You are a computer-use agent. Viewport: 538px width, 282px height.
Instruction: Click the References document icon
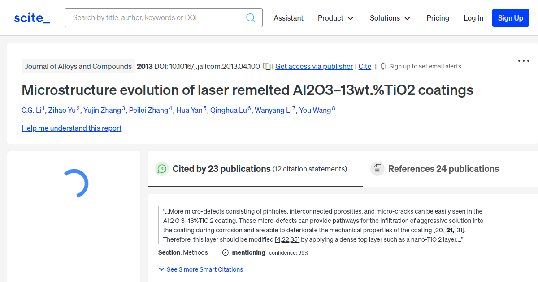(377, 169)
